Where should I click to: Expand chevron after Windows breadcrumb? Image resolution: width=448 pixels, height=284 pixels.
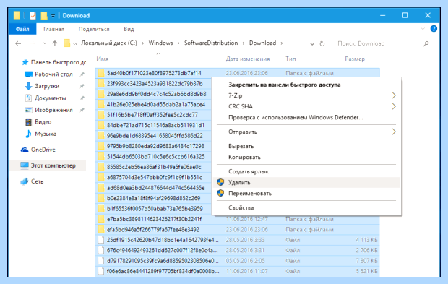[178, 43]
